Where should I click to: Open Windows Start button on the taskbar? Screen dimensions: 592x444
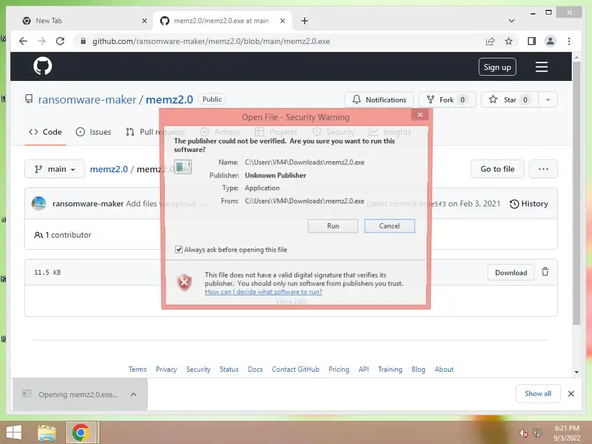(14, 432)
